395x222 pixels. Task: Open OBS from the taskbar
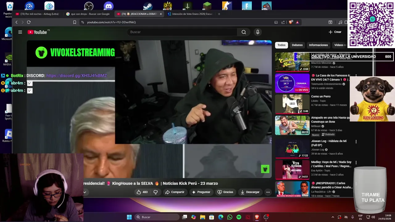266,217
